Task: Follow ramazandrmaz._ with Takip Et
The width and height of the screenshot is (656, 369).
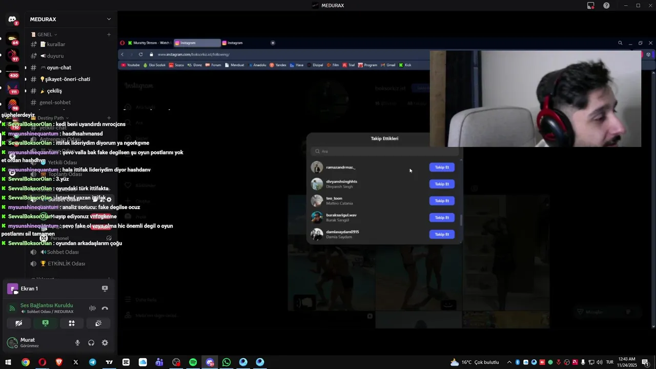Action: (x=442, y=167)
